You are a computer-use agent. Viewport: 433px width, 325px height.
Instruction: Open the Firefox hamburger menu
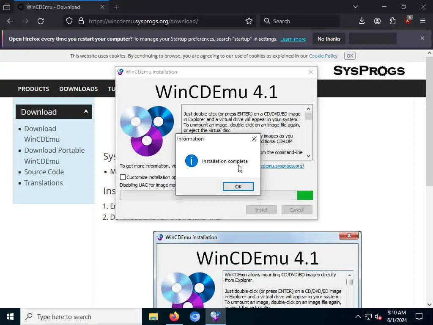tap(423, 21)
